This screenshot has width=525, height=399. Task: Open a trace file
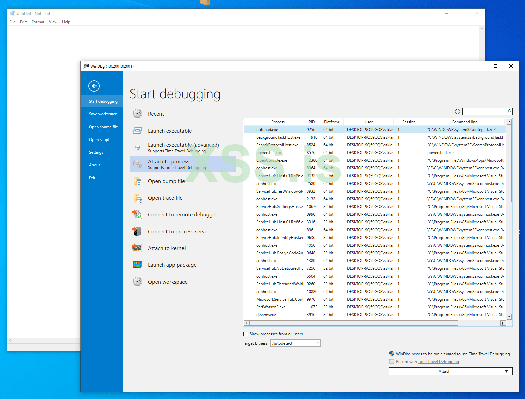click(x=165, y=198)
